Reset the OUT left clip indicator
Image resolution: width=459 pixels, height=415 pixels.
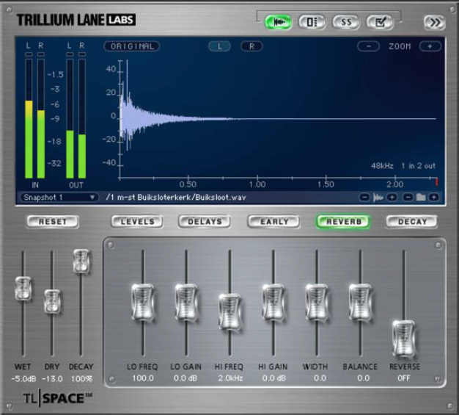pos(70,54)
